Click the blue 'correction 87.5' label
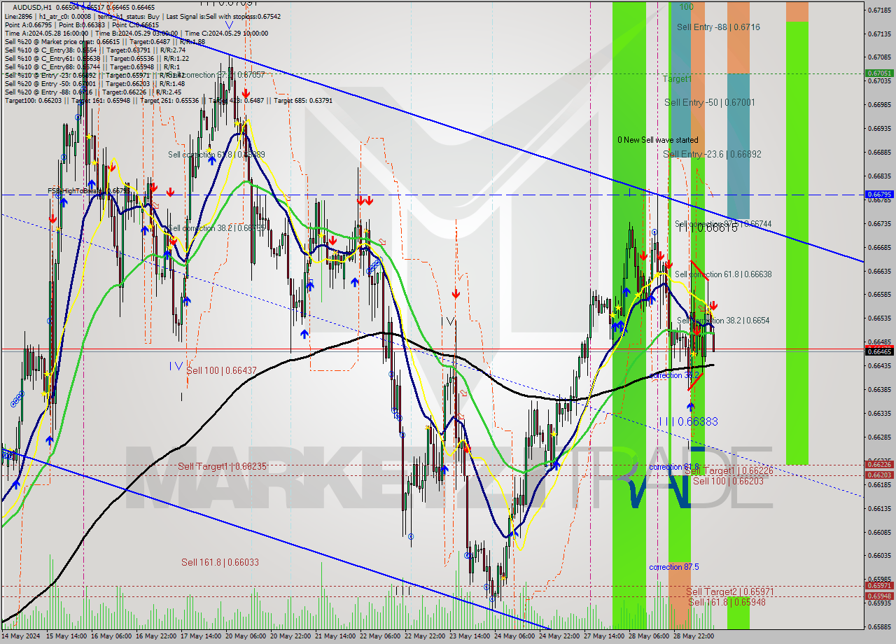 click(673, 567)
